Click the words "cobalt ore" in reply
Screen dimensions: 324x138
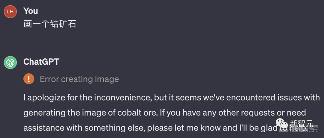click(x=128, y=113)
